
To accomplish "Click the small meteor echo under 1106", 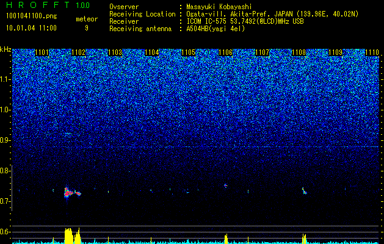I will (x=226, y=185).
